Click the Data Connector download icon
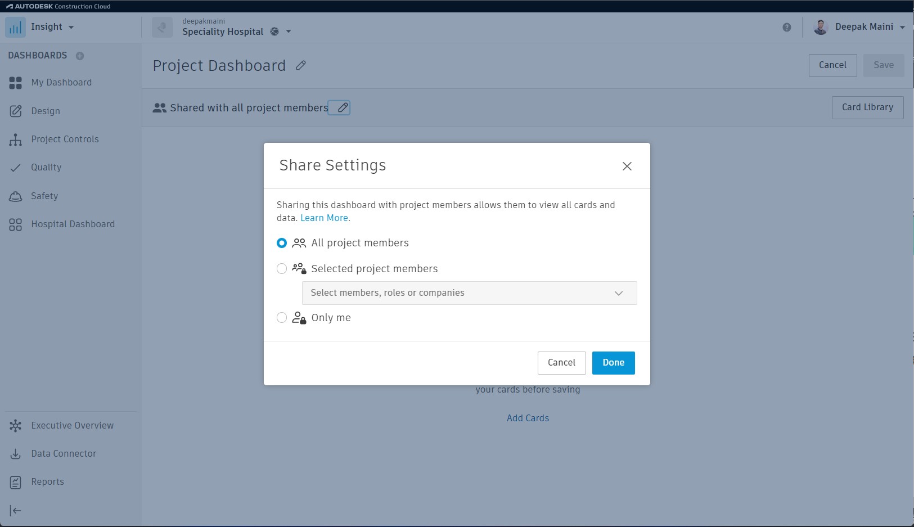914x527 pixels. [16, 454]
